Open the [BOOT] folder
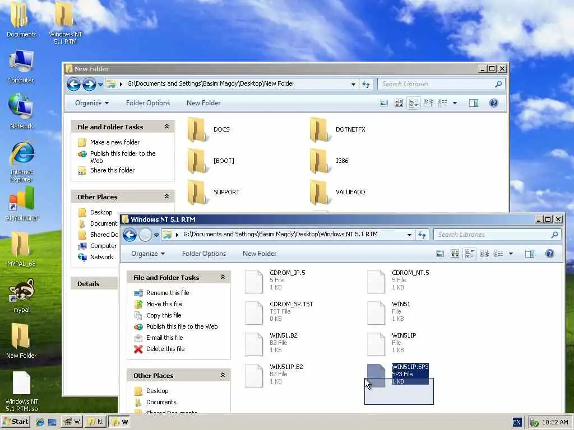This screenshot has height=430, width=574. point(211,161)
